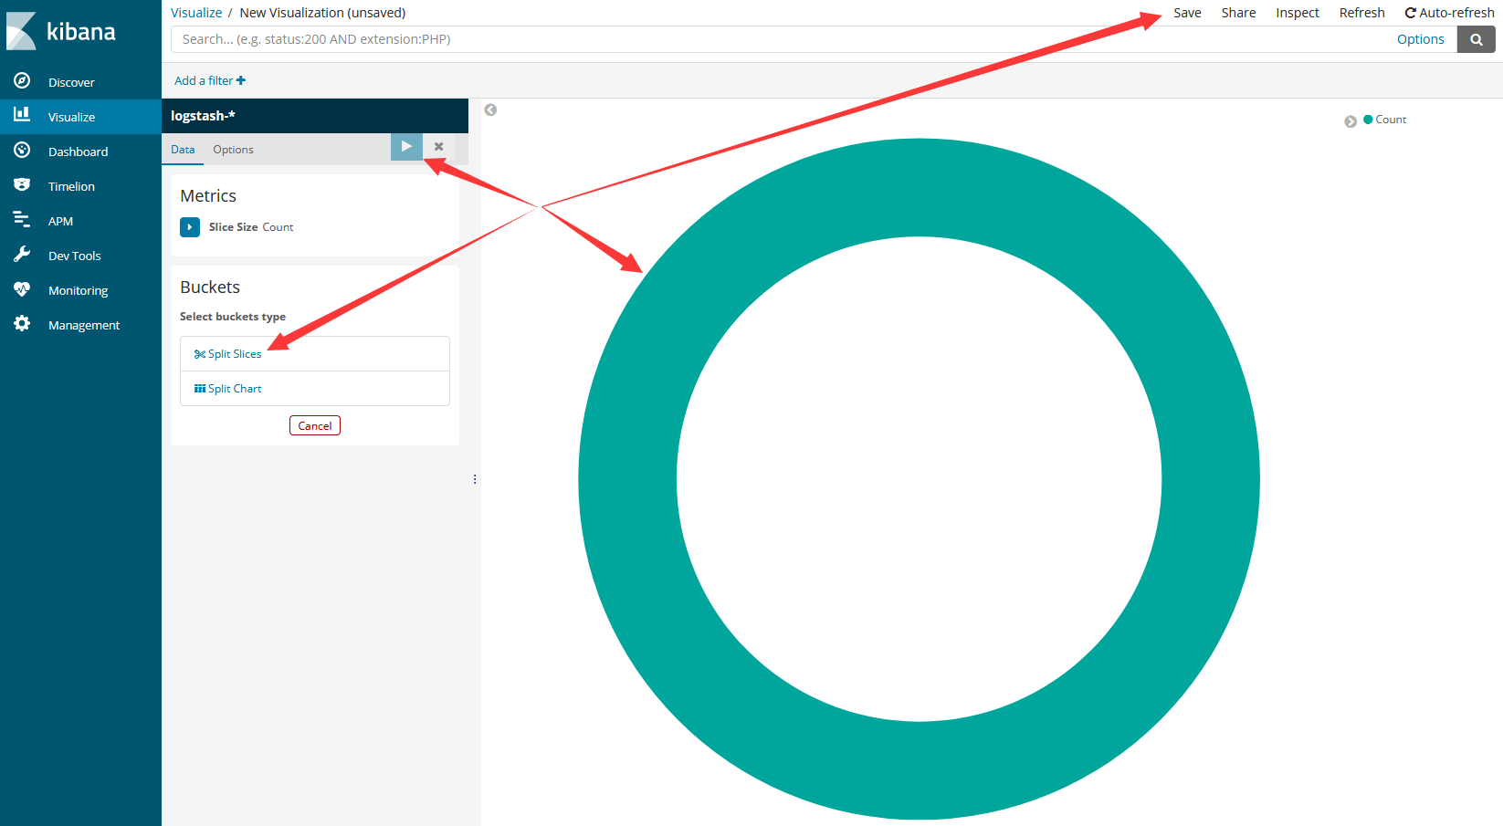Select the Visualize bar chart icon

tap(22, 115)
